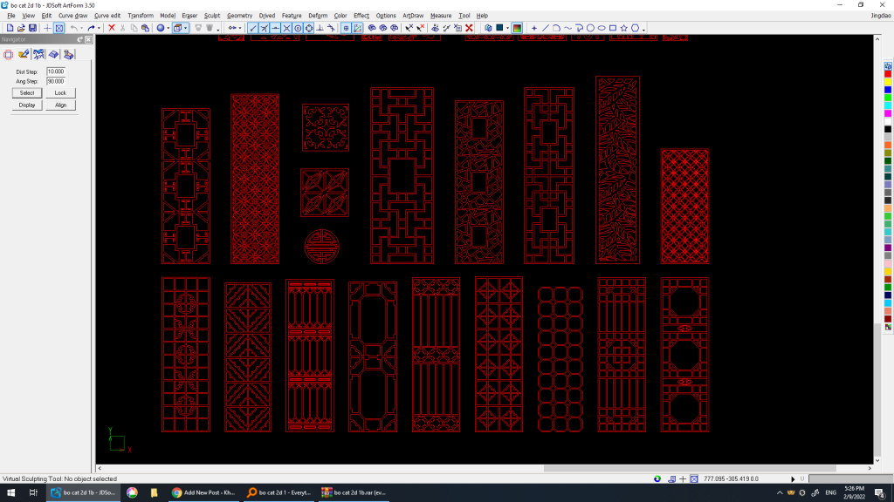Click the gradient color fill toolbar icon
Image resolution: width=894 pixels, height=502 pixels.
(x=517, y=28)
